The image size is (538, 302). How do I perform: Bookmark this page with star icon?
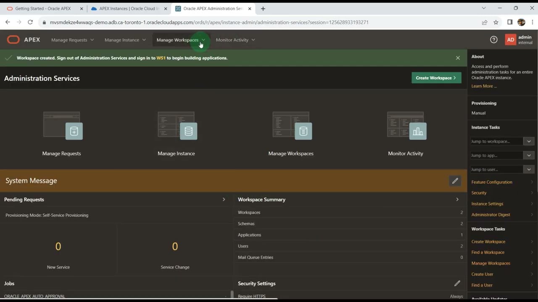pos(496,22)
